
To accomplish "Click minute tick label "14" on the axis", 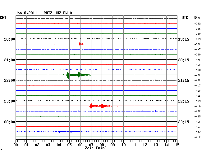I will click(x=166, y=145).
